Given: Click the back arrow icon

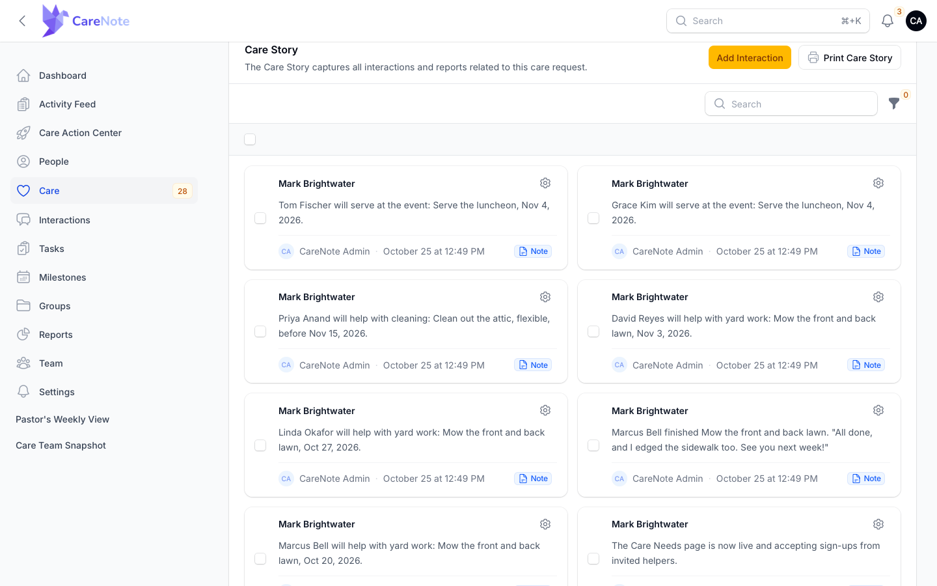Looking at the screenshot, I should coord(22,21).
